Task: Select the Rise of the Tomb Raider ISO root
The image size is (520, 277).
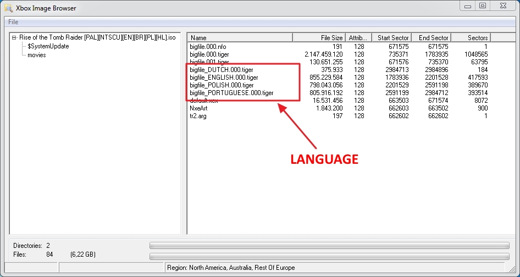Action: click(x=97, y=37)
